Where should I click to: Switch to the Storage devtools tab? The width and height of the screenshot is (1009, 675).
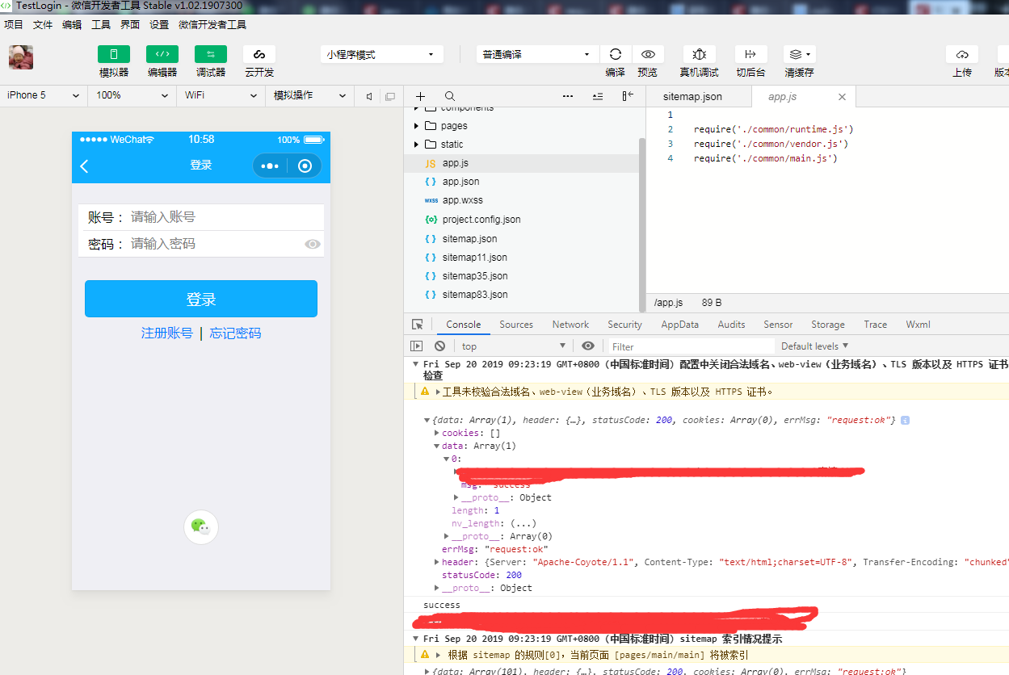828,325
